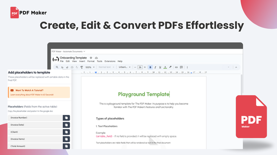Viewport: 277px width, 155px height.
Task: Toggle underline formatting
Action: (x=160, y=67)
